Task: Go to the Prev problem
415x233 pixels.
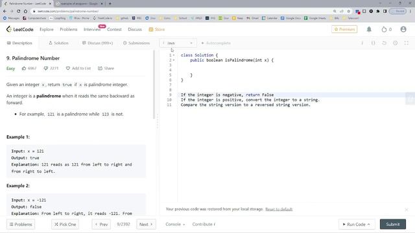Action: [101, 225]
